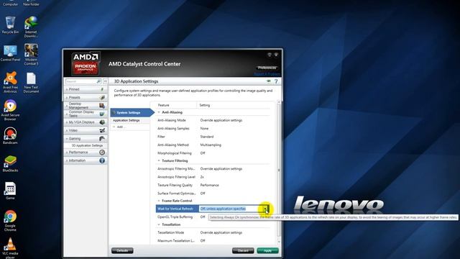Screen dimensions: 460x259
Task: Click the Desktop Management category icon
Action: click(102, 106)
